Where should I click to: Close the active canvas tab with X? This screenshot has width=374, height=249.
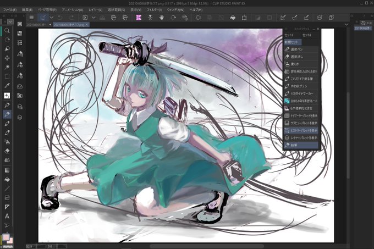[87, 25]
